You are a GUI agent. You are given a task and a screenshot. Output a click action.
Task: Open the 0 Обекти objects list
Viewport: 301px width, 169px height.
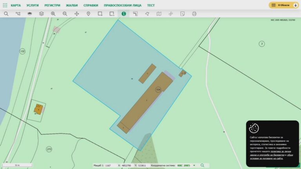click(281, 5)
